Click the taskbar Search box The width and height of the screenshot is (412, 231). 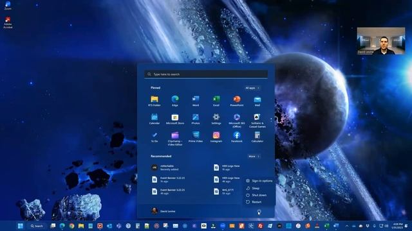coord(37,226)
